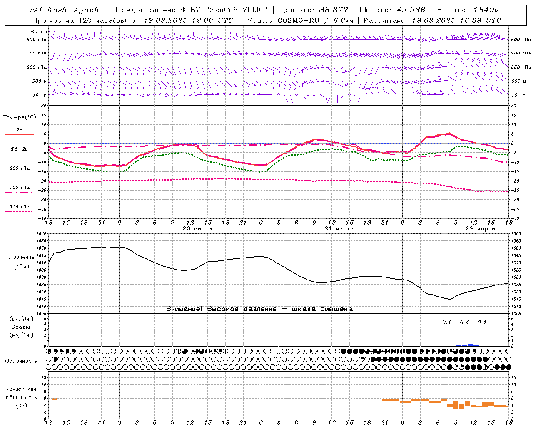The image size is (533, 426).
Task: Click the Широта: 49.986 value
Action: coord(393,10)
